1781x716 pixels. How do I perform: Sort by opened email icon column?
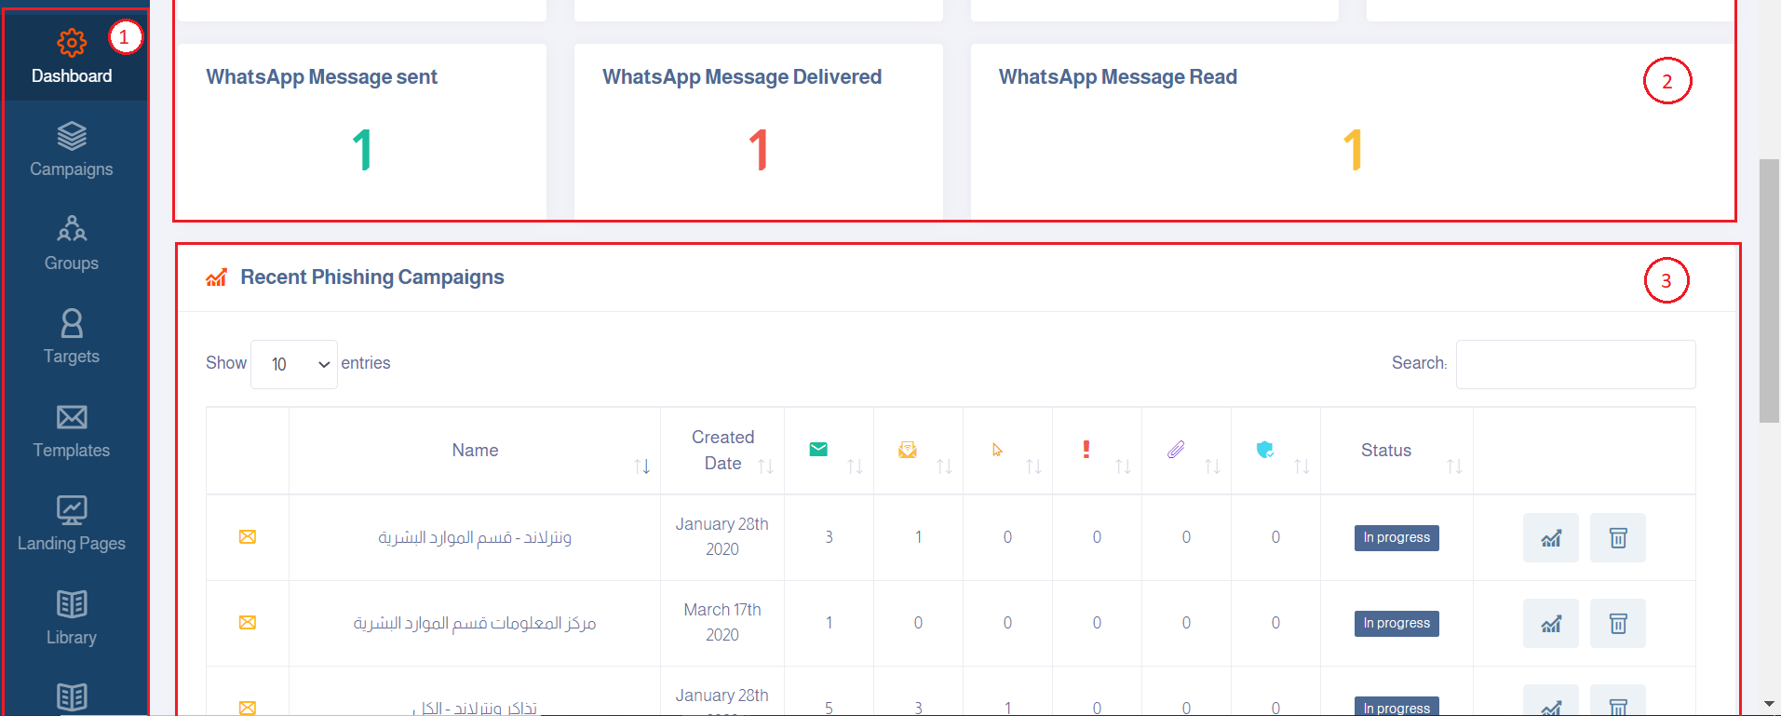click(918, 451)
